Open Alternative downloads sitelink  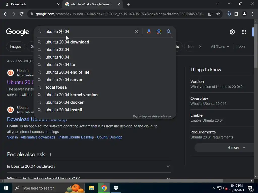click(x=38, y=137)
